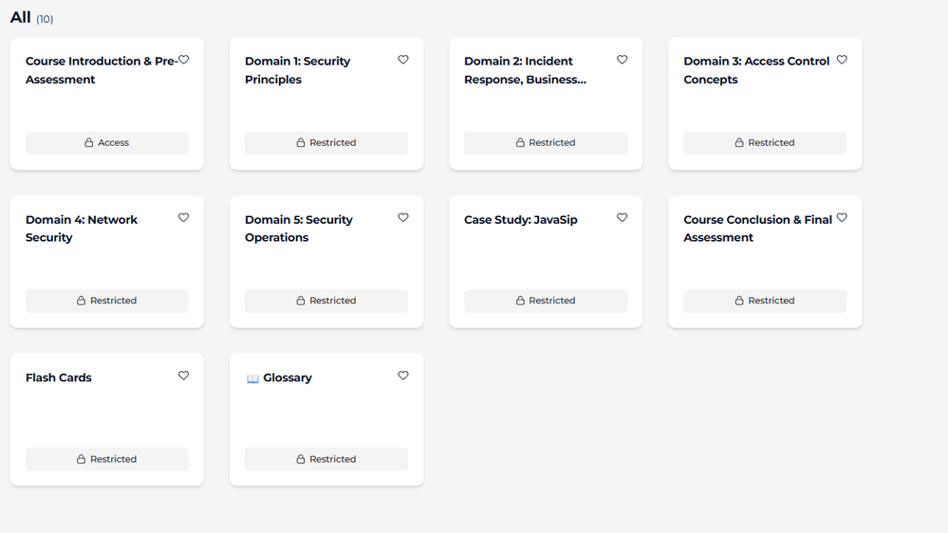Click heart icon on Domain 4: Network Security
Screen dimensions: 948x533
click(184, 218)
